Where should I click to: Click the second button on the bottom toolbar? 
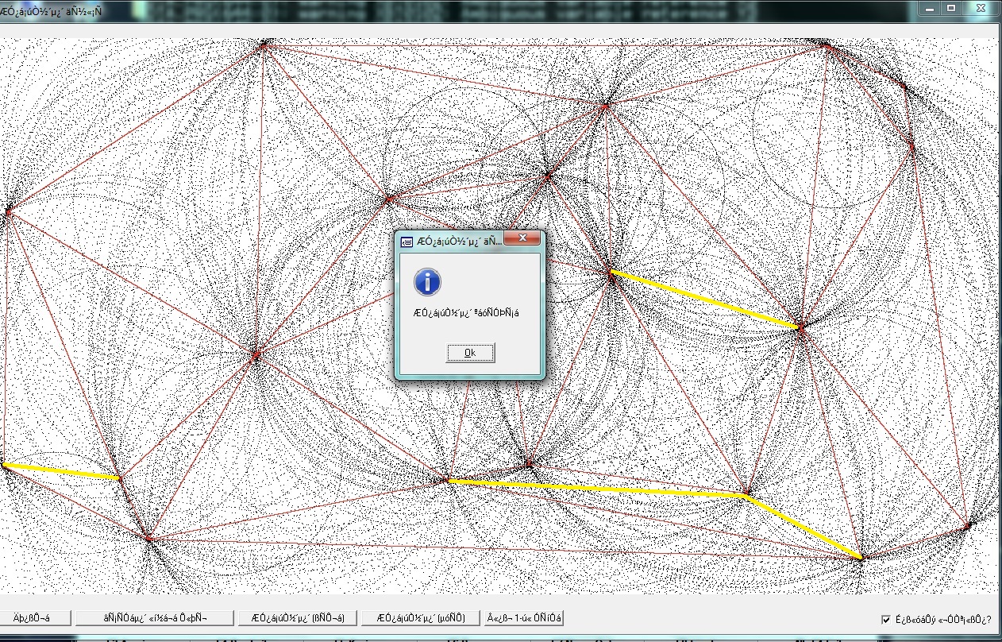[156, 617]
